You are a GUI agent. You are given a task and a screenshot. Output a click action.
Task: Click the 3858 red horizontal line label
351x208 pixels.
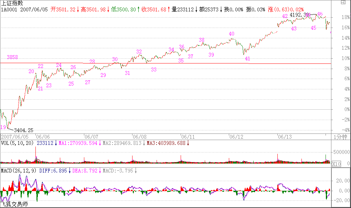pos(12,57)
